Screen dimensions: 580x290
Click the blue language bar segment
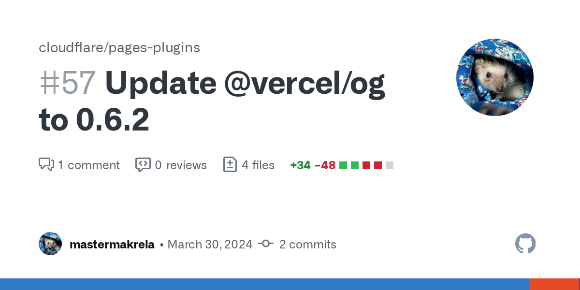[264, 284]
